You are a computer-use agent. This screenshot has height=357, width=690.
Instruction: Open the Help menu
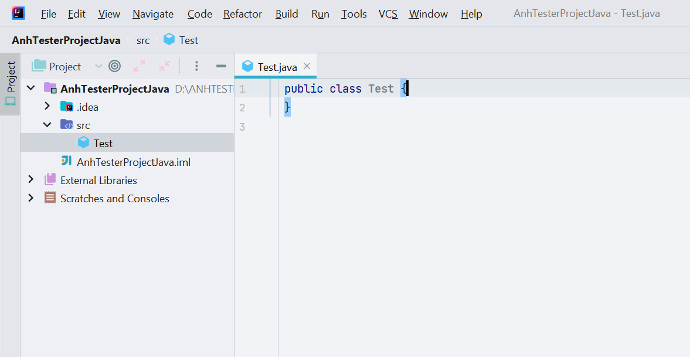coord(471,14)
